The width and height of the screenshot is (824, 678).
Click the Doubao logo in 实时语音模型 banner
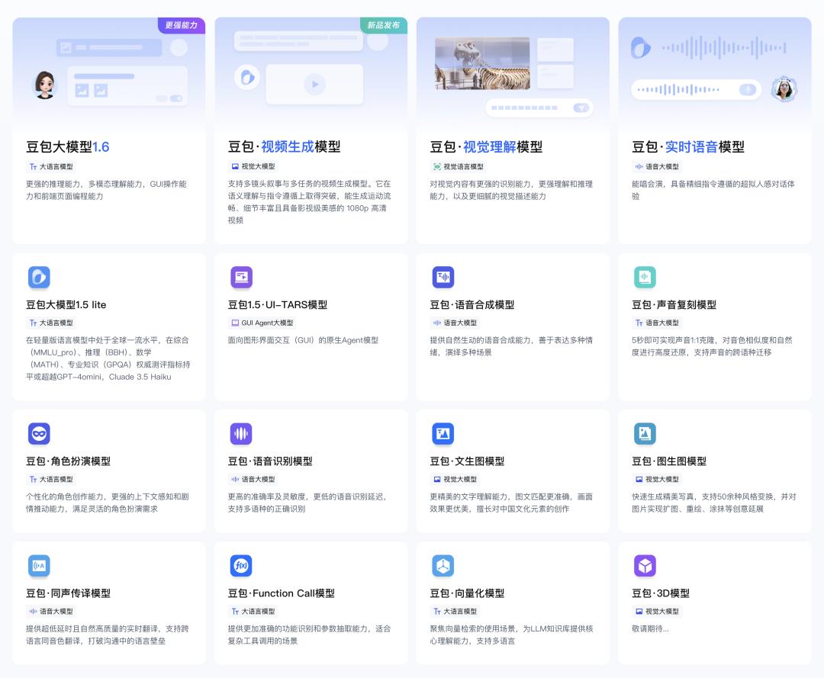point(640,48)
